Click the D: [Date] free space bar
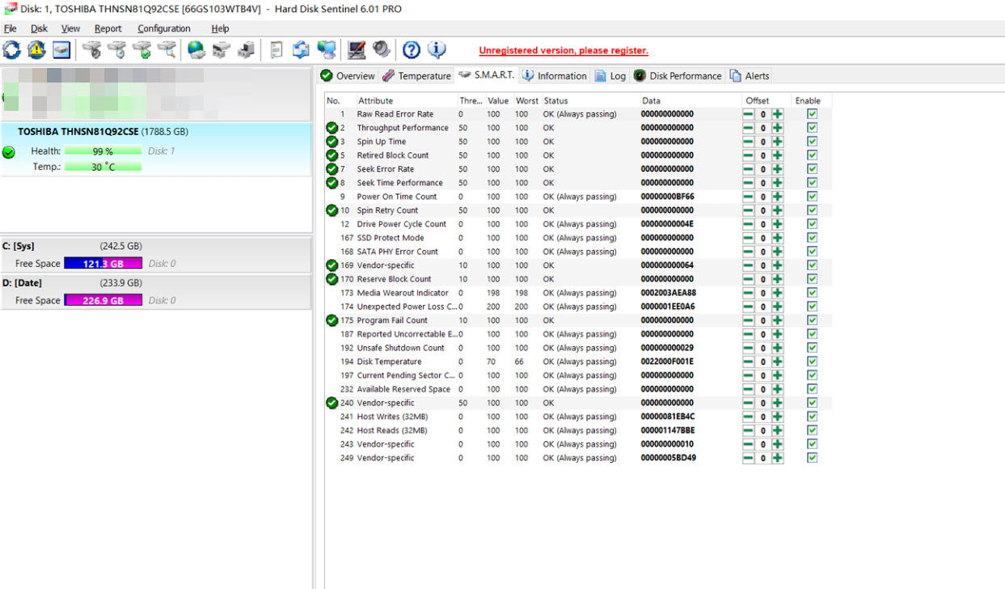The image size is (1005, 589). click(x=103, y=300)
